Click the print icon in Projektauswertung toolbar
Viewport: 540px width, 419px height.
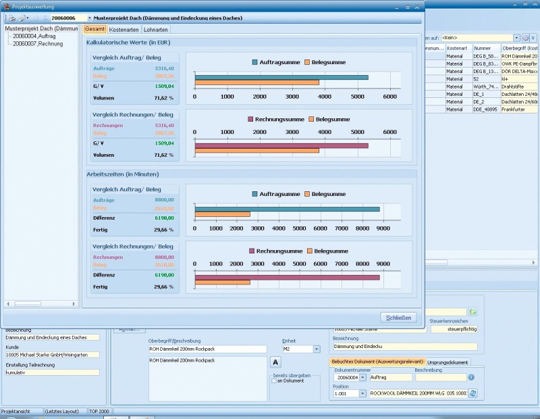12,18
